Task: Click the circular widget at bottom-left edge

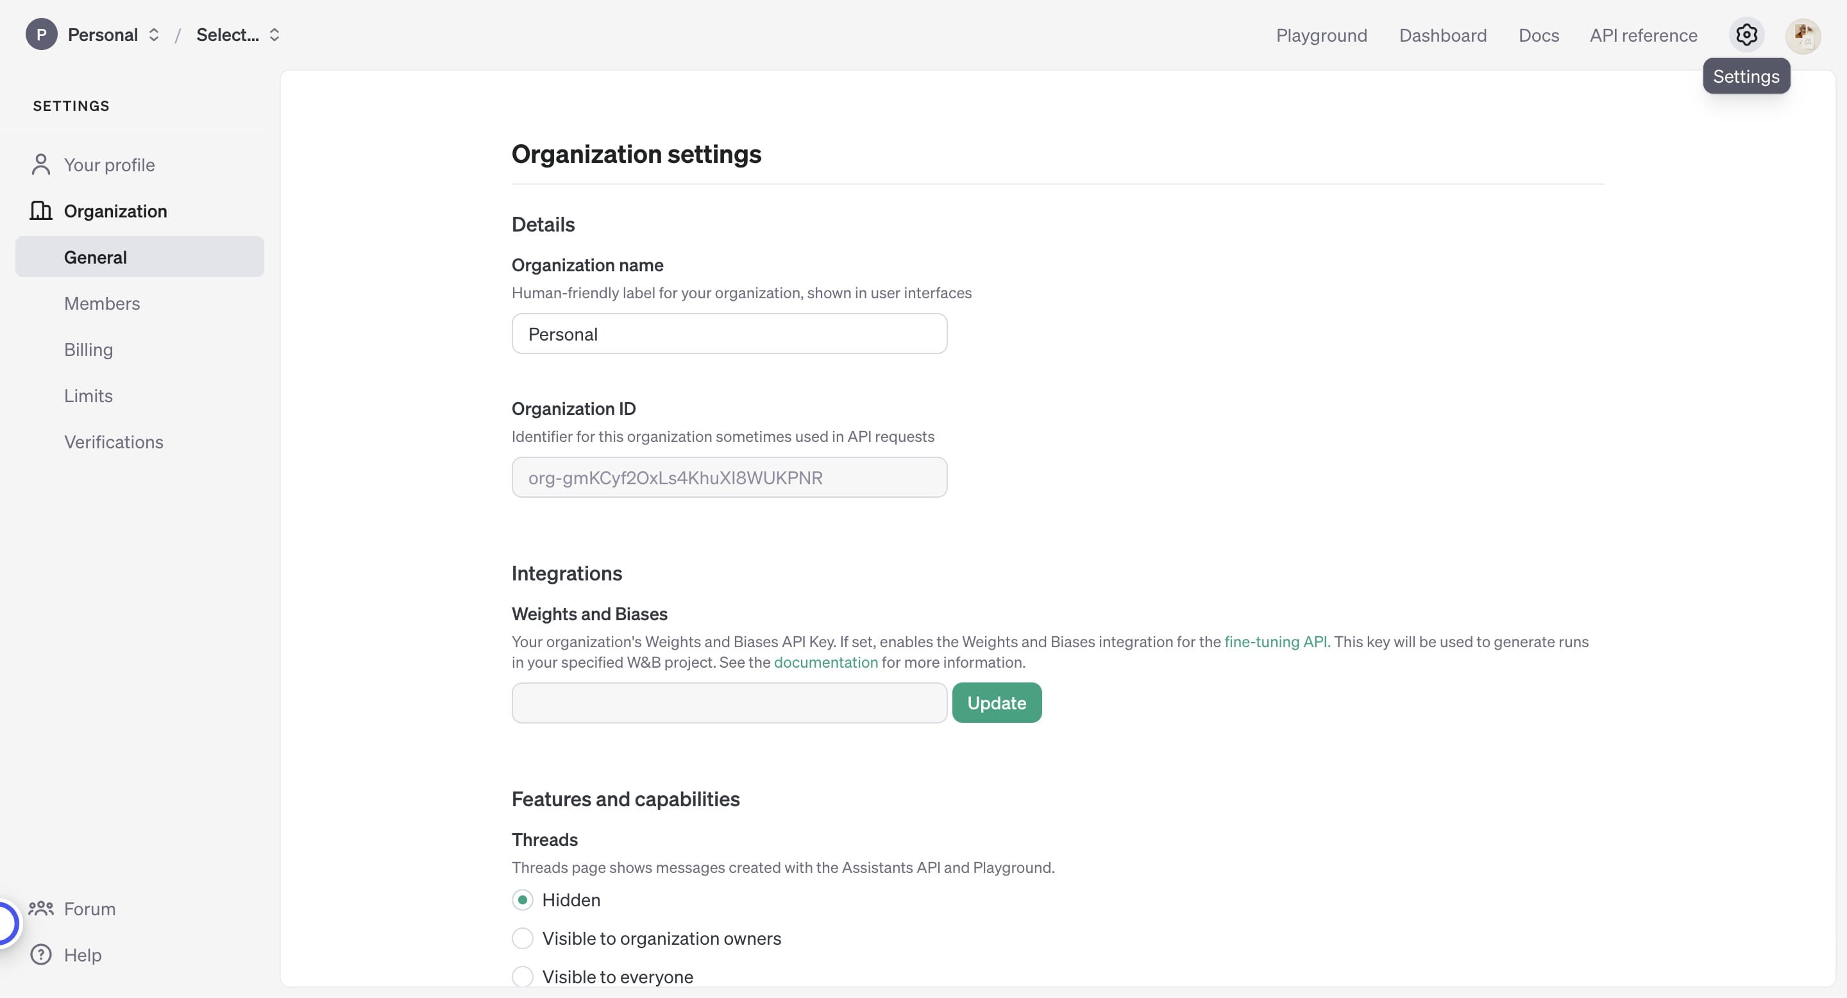Action: point(6,923)
